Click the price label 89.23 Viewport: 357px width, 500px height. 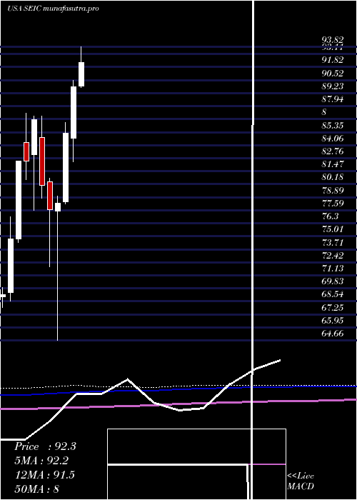coord(333,86)
